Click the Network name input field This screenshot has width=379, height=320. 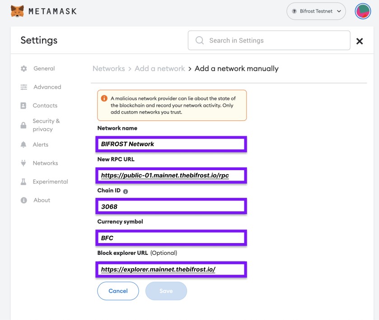click(x=172, y=144)
